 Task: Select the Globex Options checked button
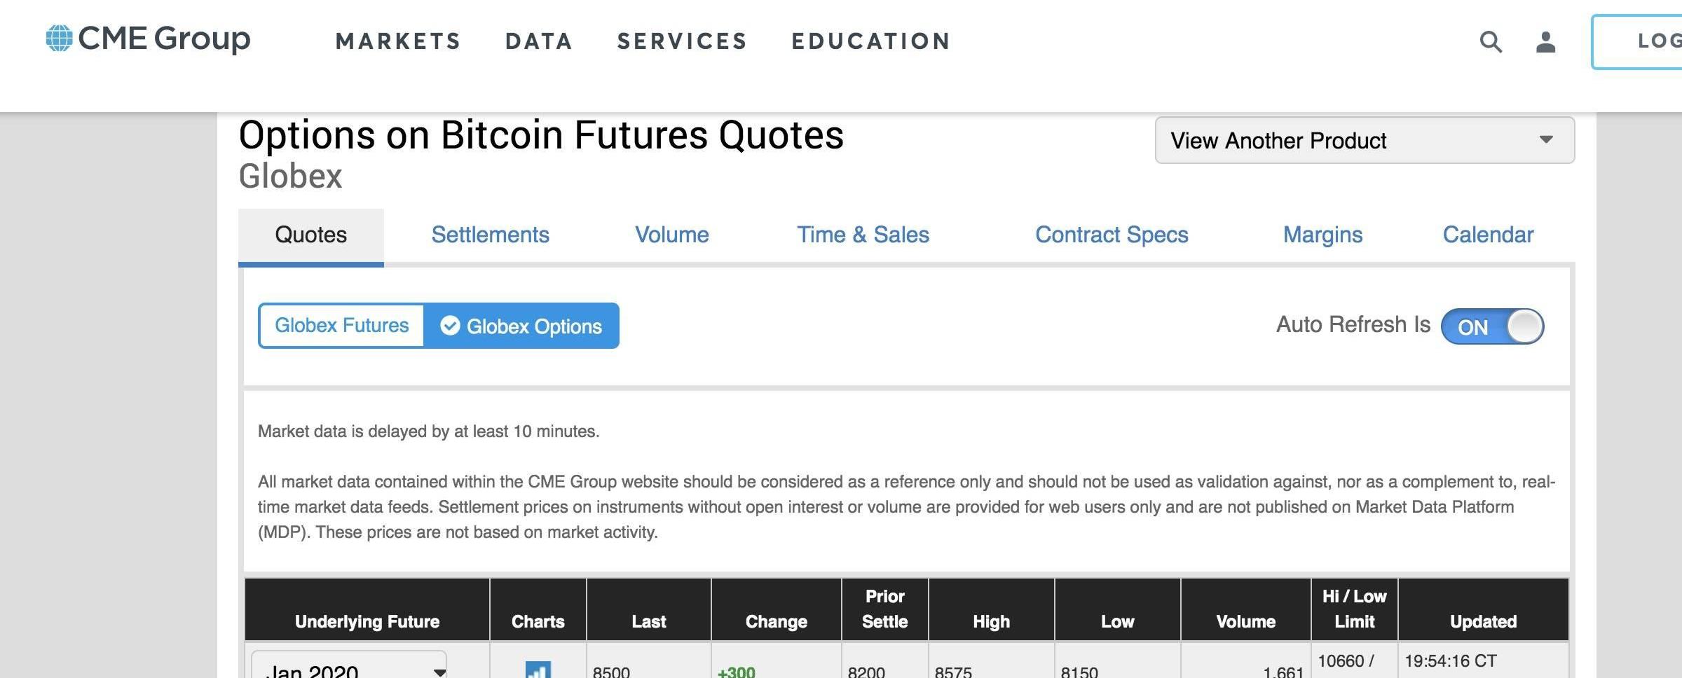pyautogui.click(x=521, y=326)
